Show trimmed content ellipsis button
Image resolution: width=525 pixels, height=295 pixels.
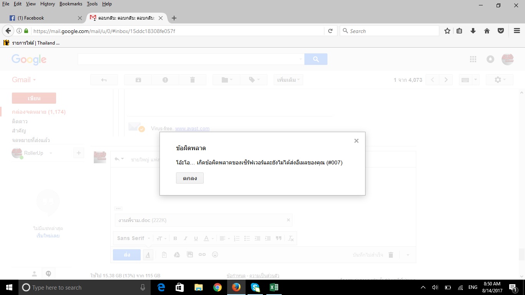pyautogui.click(x=118, y=208)
